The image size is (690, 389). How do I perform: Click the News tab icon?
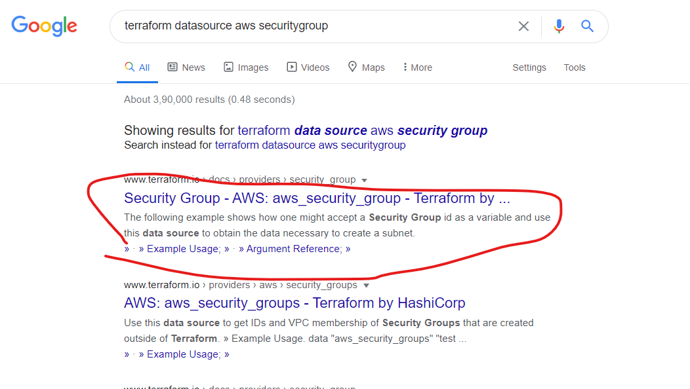click(x=173, y=67)
